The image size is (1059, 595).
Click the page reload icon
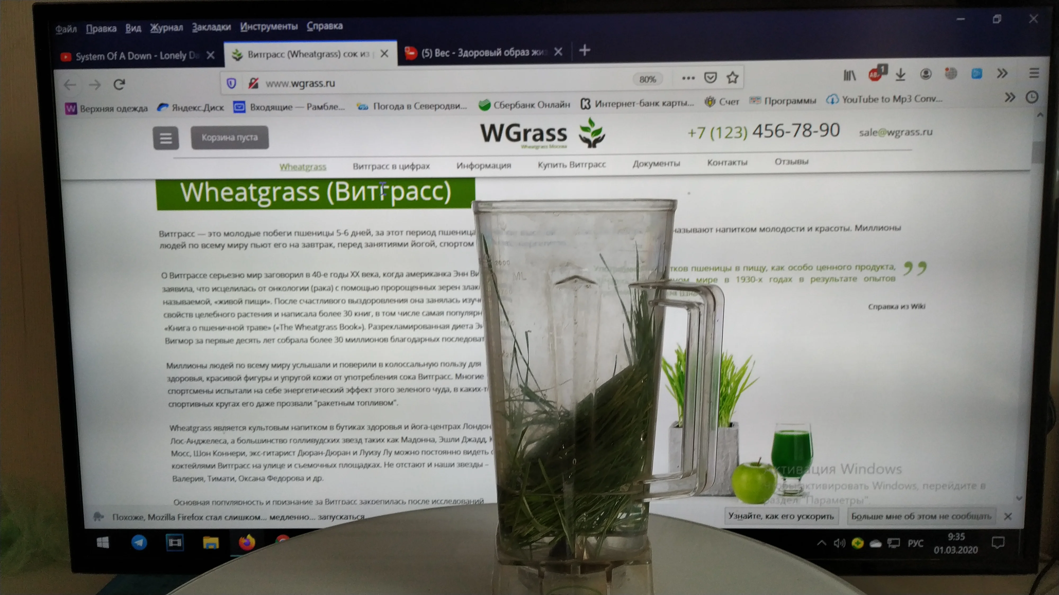[119, 85]
